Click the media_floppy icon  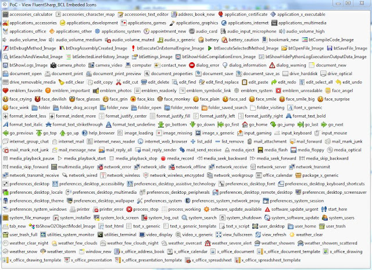[x=294, y=150]
